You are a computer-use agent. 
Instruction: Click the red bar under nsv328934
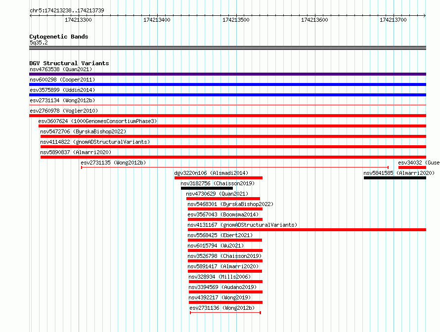coord(226,282)
